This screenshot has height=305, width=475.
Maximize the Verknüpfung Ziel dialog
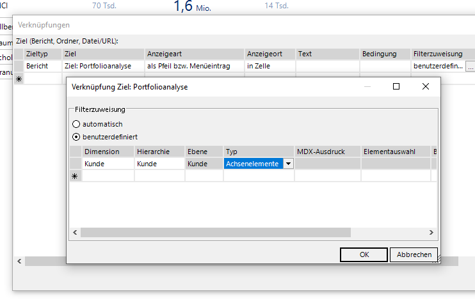point(396,86)
